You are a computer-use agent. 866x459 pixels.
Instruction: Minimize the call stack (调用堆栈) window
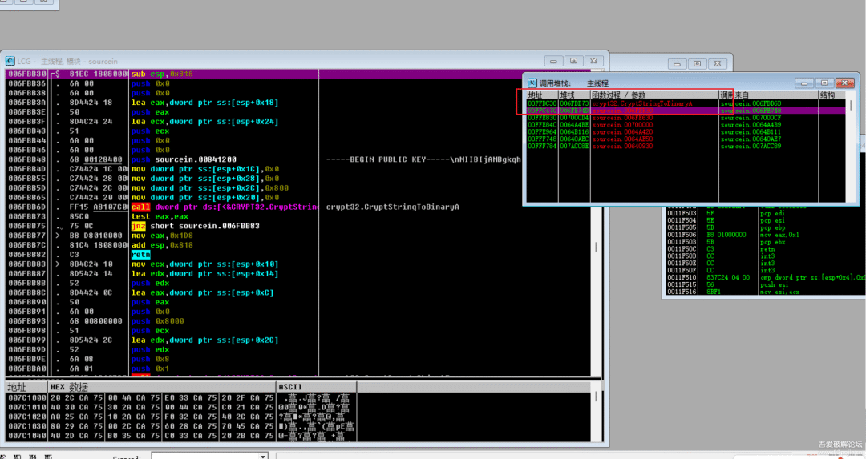[x=803, y=83]
